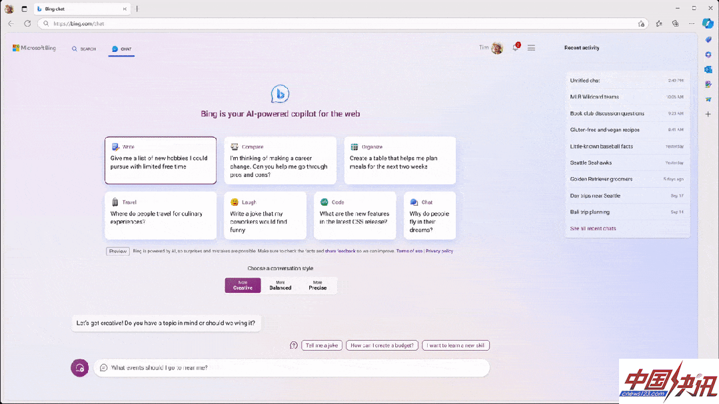
Task: Select the Bing chat browser tab
Action: (81, 9)
